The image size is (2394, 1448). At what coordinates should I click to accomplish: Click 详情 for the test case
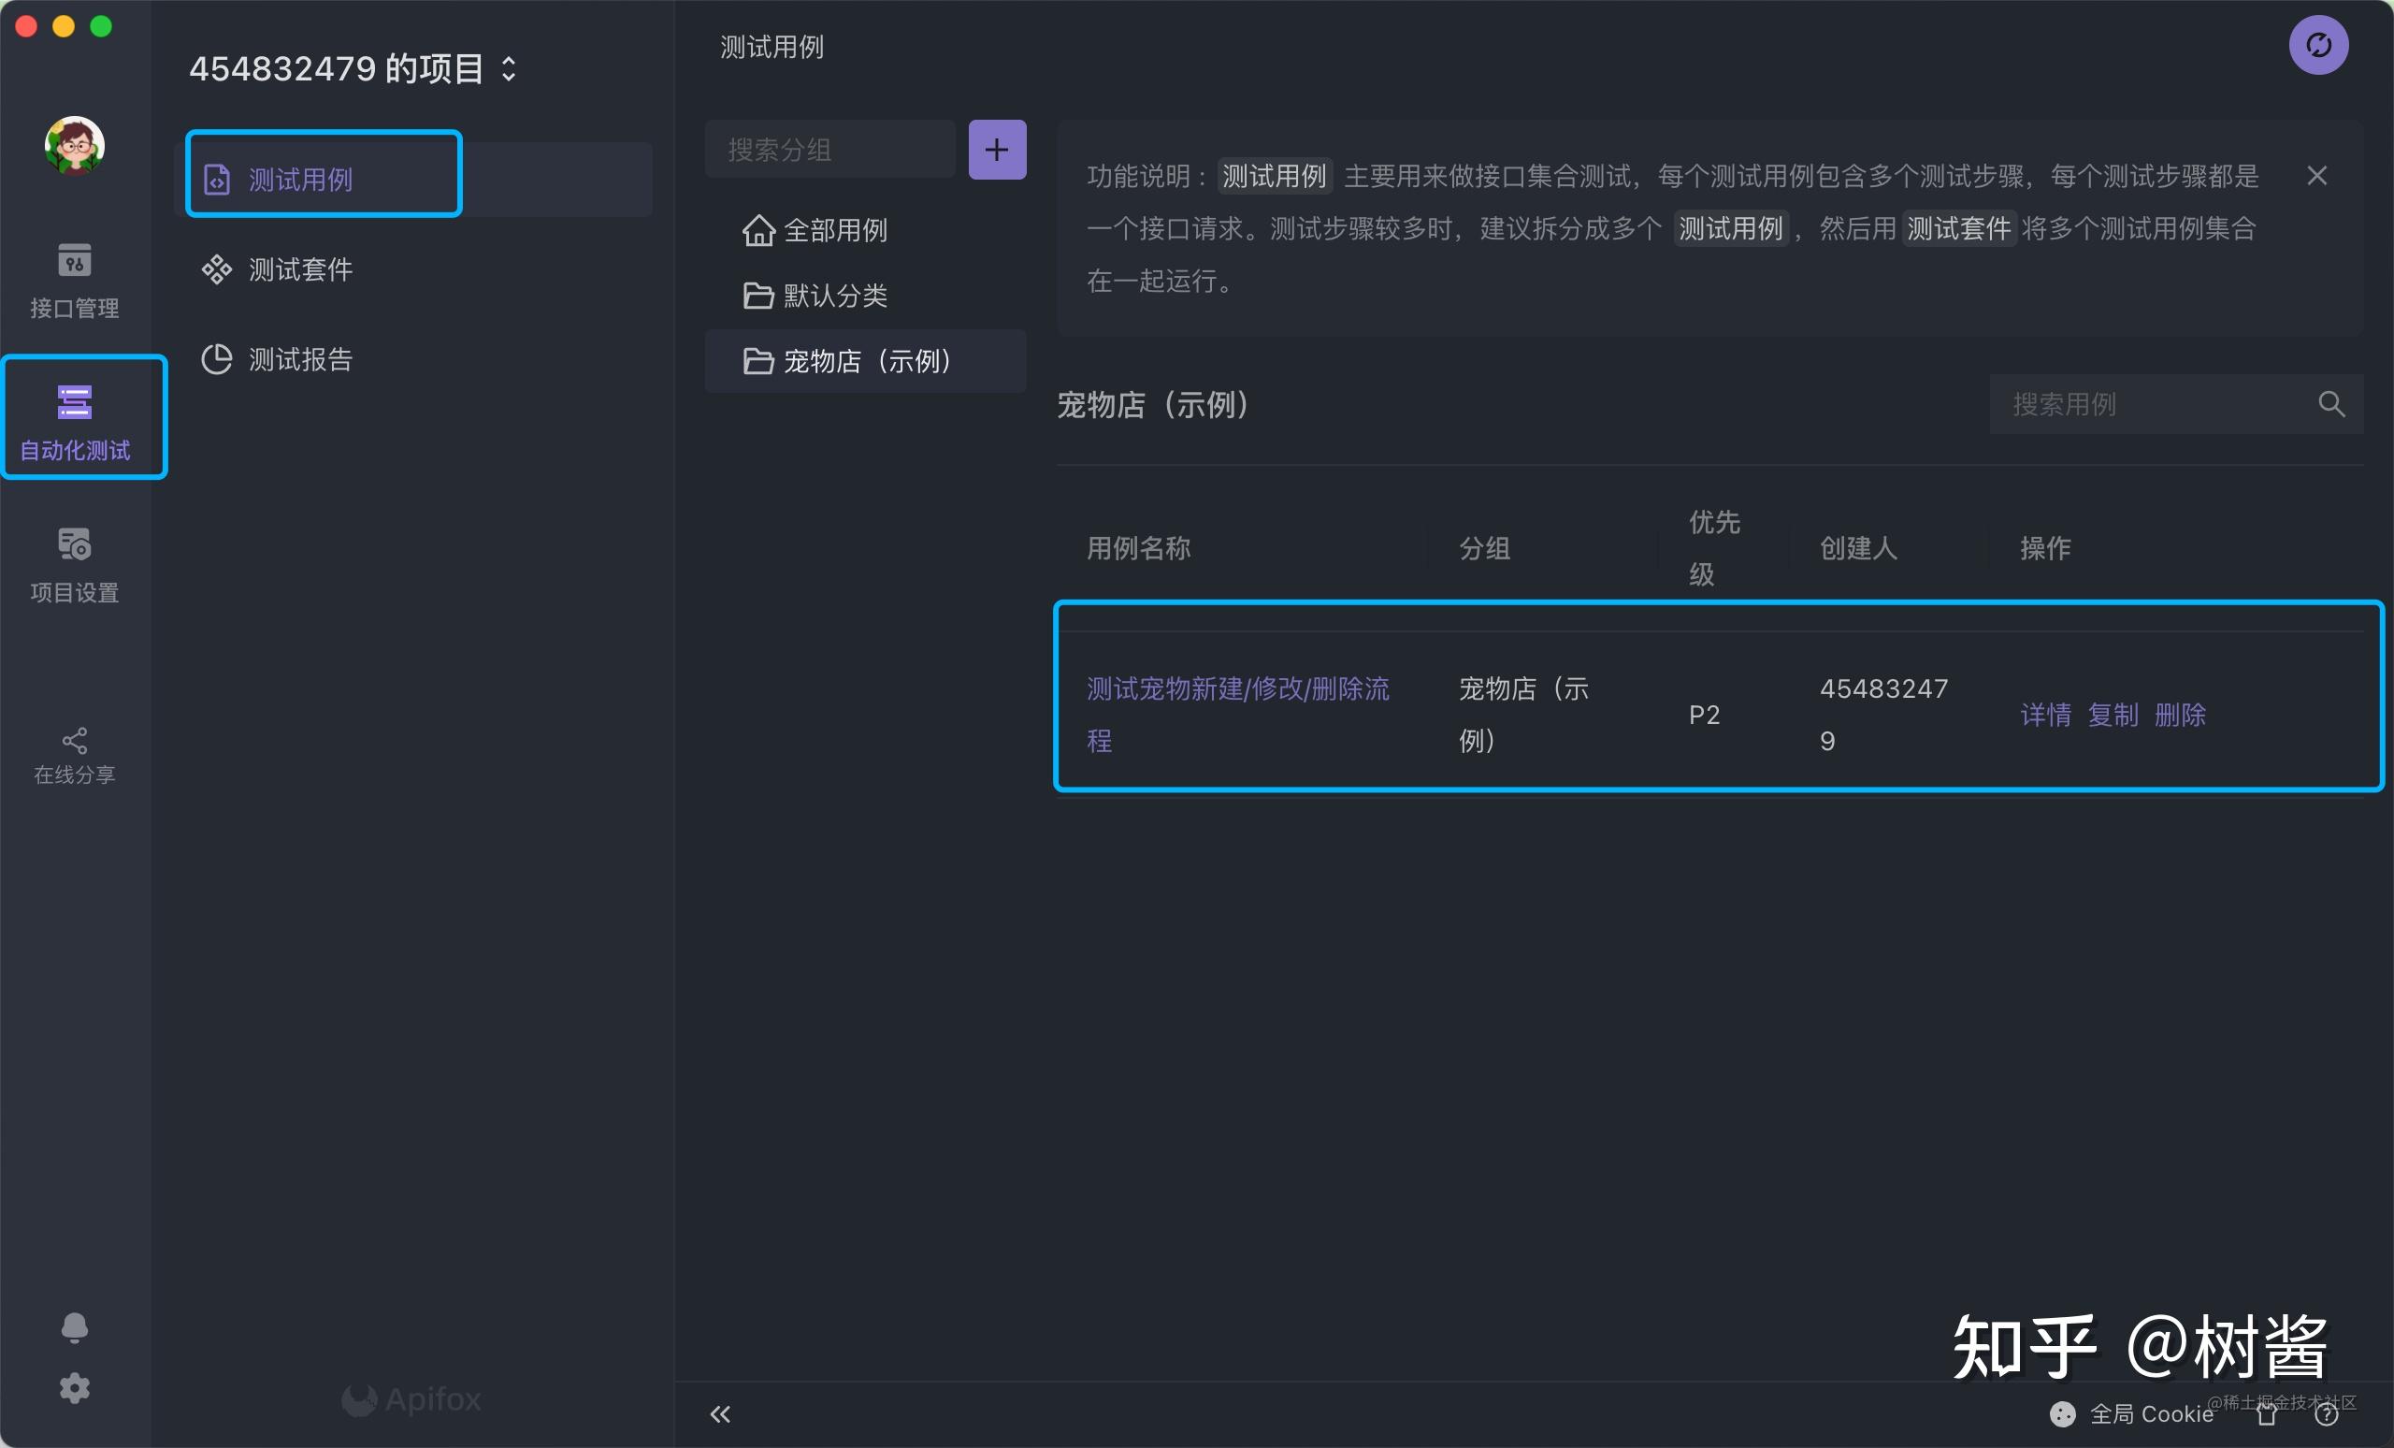(2045, 716)
